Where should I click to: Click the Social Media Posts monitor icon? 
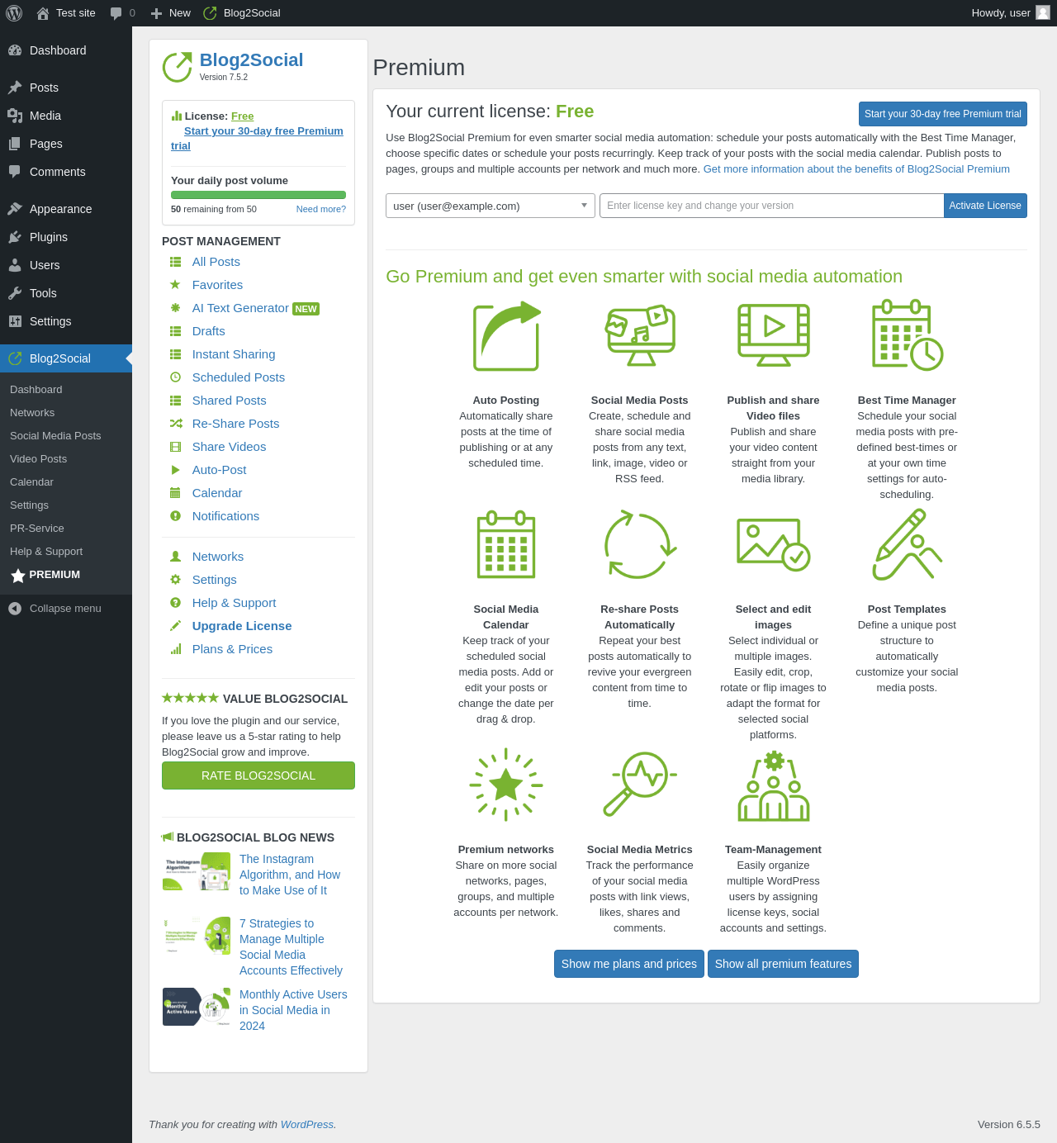click(x=640, y=335)
